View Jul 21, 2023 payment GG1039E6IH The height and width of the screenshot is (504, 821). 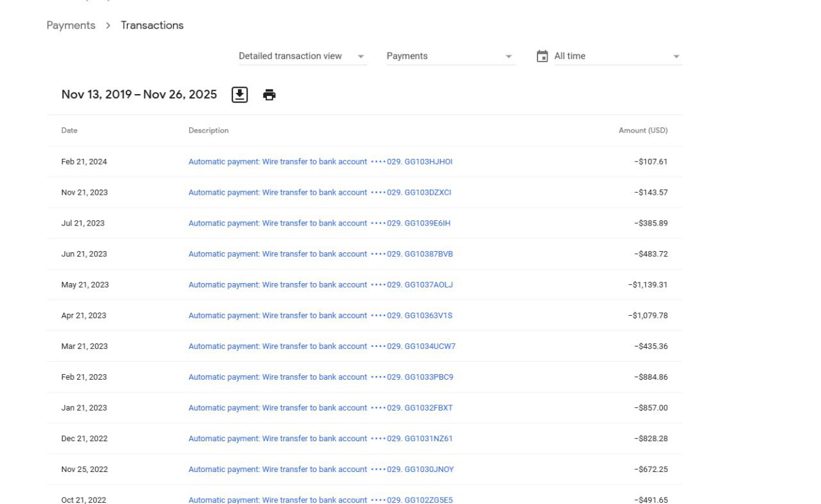tap(319, 224)
